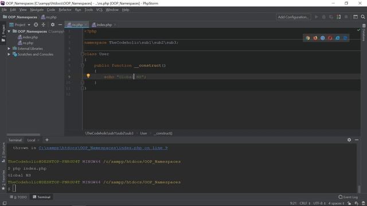
Task: Open the Help menu
Action: click(126, 10)
